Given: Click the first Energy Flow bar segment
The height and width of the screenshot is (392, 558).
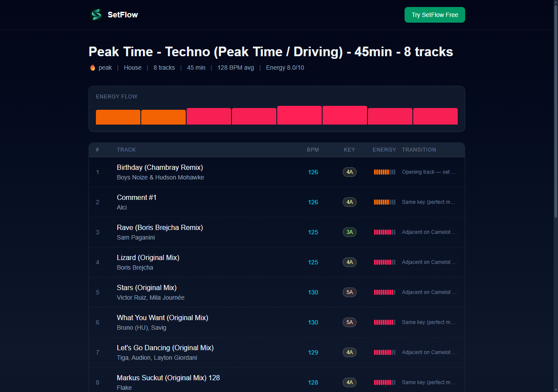Looking at the screenshot, I should coord(118,117).
